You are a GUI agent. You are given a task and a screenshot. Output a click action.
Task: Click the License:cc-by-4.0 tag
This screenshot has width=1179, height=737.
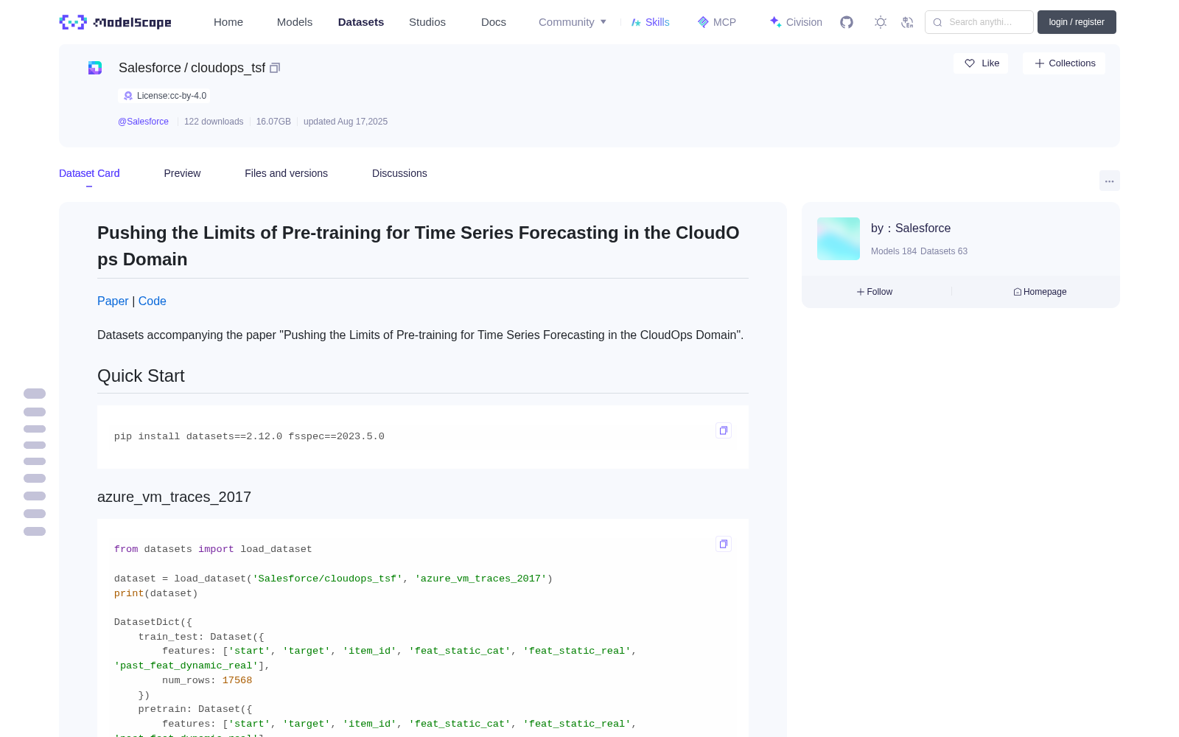pos(164,96)
